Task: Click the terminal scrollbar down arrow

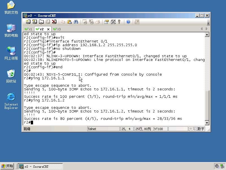Action: tap(207, 123)
